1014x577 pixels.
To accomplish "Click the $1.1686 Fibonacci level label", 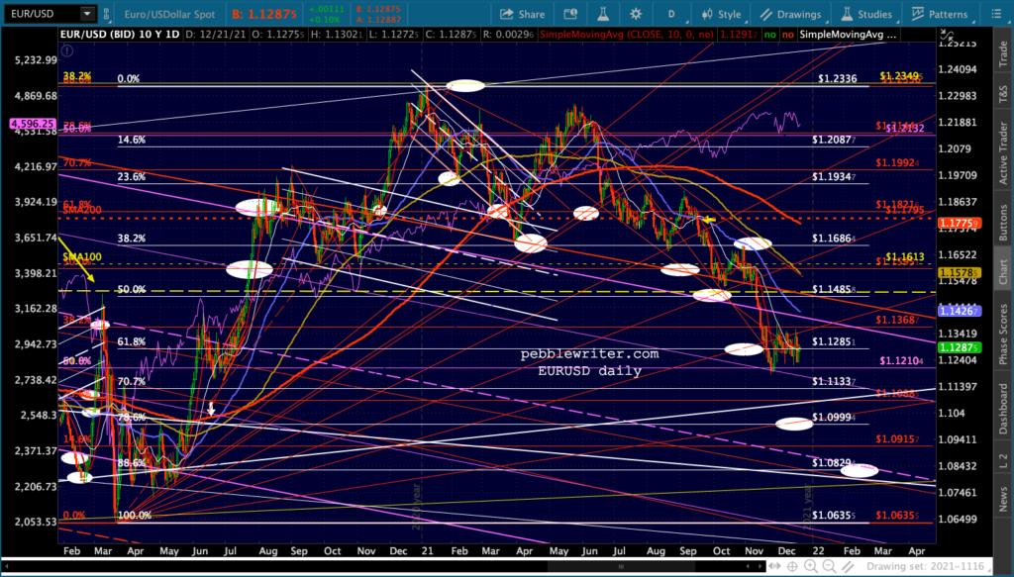I will pos(834,239).
